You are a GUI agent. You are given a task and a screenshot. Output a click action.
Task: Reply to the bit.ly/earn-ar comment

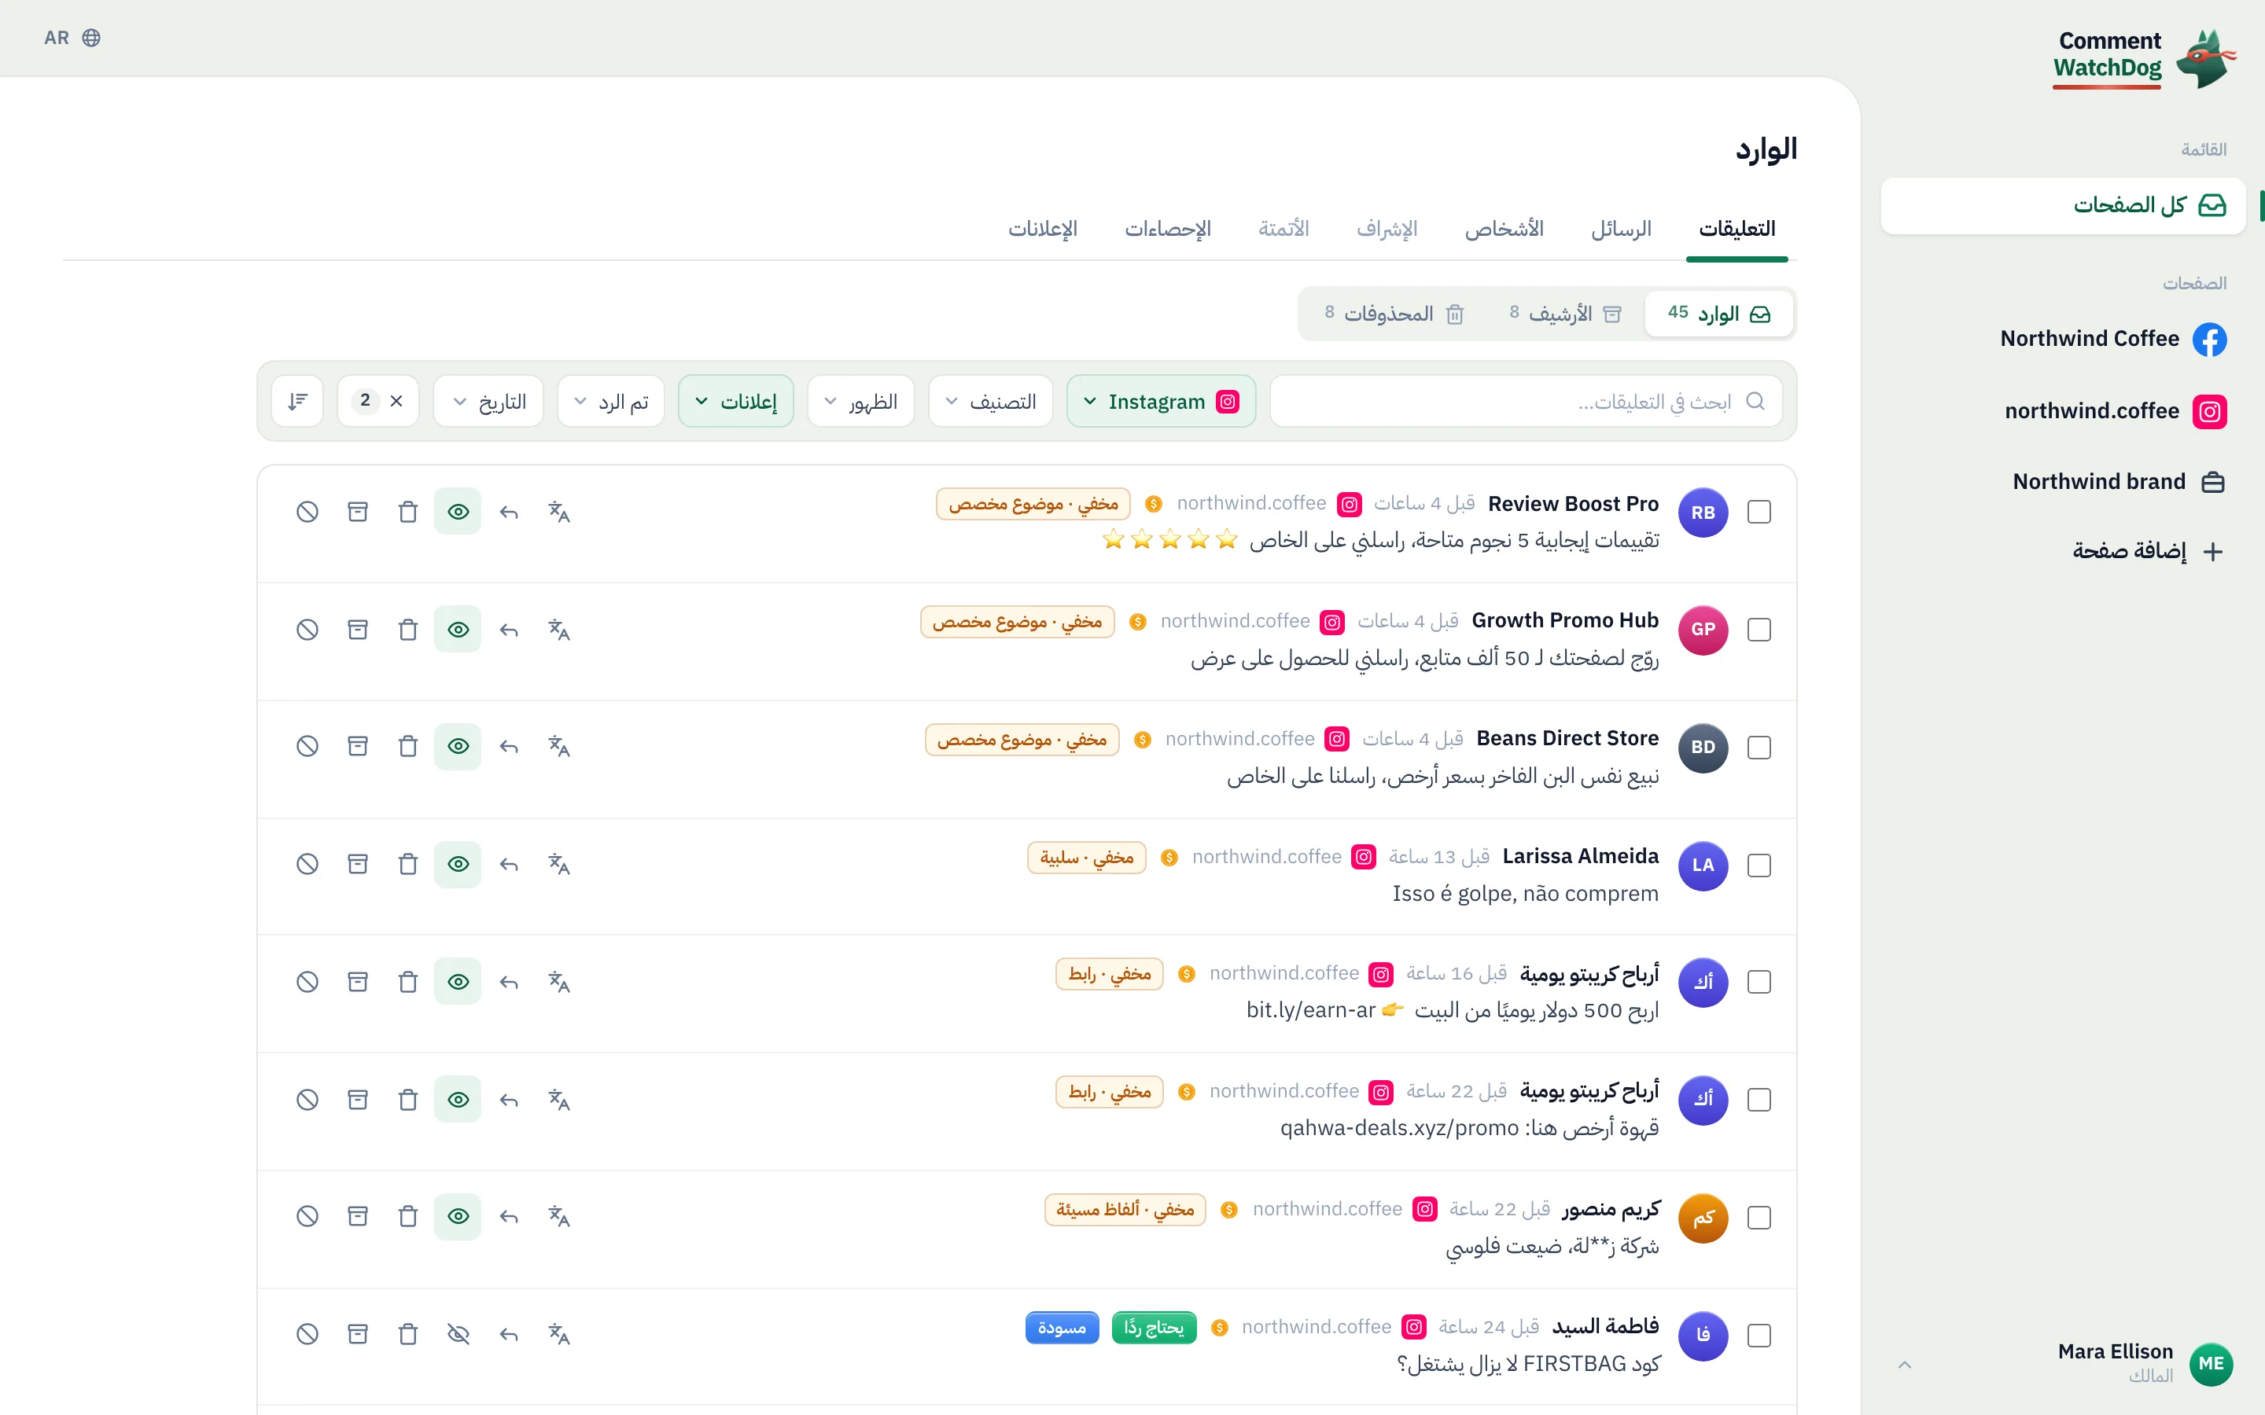[x=508, y=983]
